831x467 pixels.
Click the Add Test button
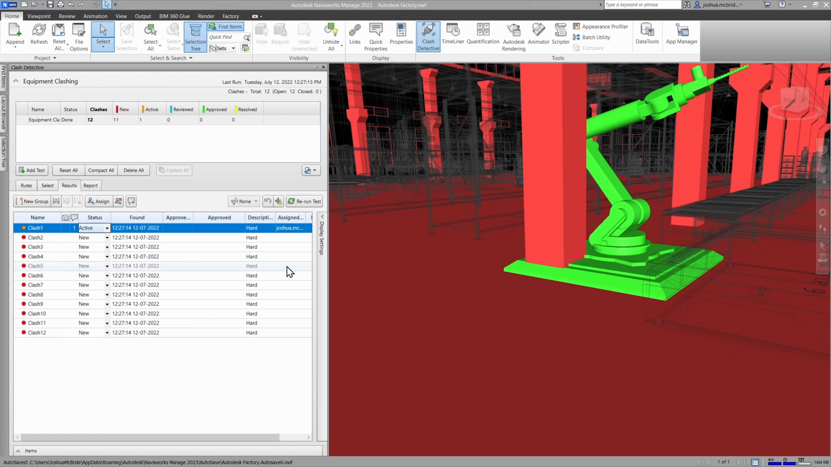(x=32, y=170)
